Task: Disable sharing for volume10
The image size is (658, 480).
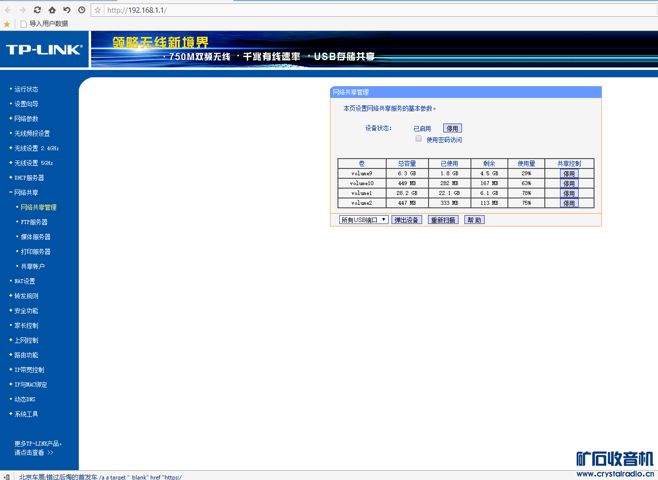Action: click(569, 184)
